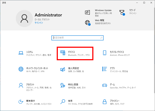This screenshot has width=155, height=111.
Task: Focus the 設定の検索 search box
Action: coord(77,38)
